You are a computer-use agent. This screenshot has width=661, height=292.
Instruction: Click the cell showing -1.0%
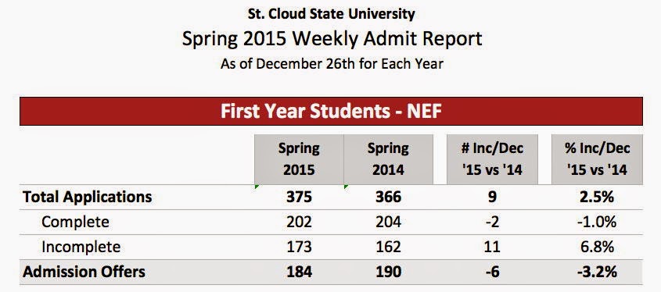tap(597, 222)
